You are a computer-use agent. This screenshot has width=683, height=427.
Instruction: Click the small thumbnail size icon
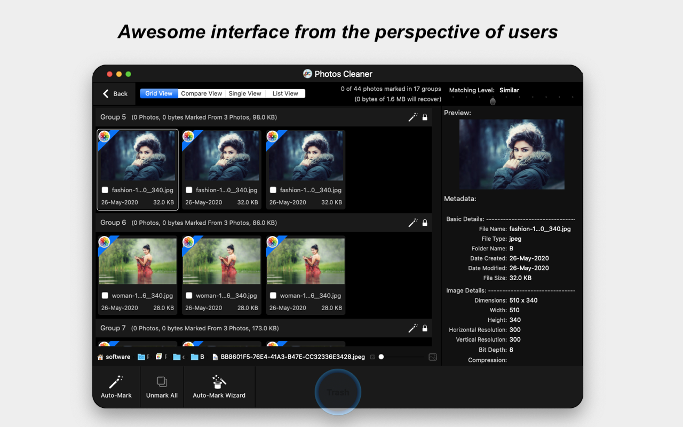(x=372, y=357)
